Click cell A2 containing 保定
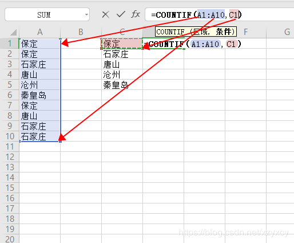Viewport: 294px width, 243px height. [x=40, y=54]
